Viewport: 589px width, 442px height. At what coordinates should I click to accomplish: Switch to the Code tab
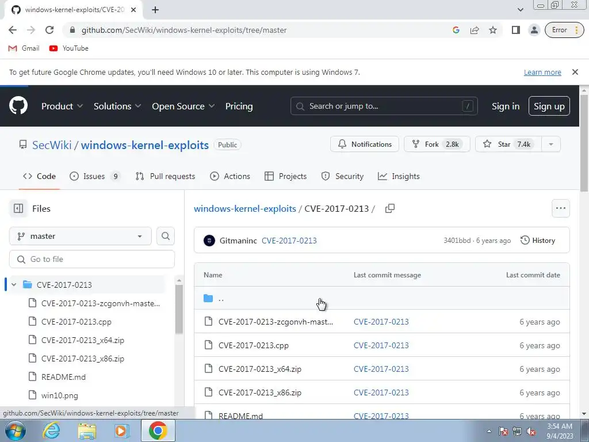pos(39,176)
